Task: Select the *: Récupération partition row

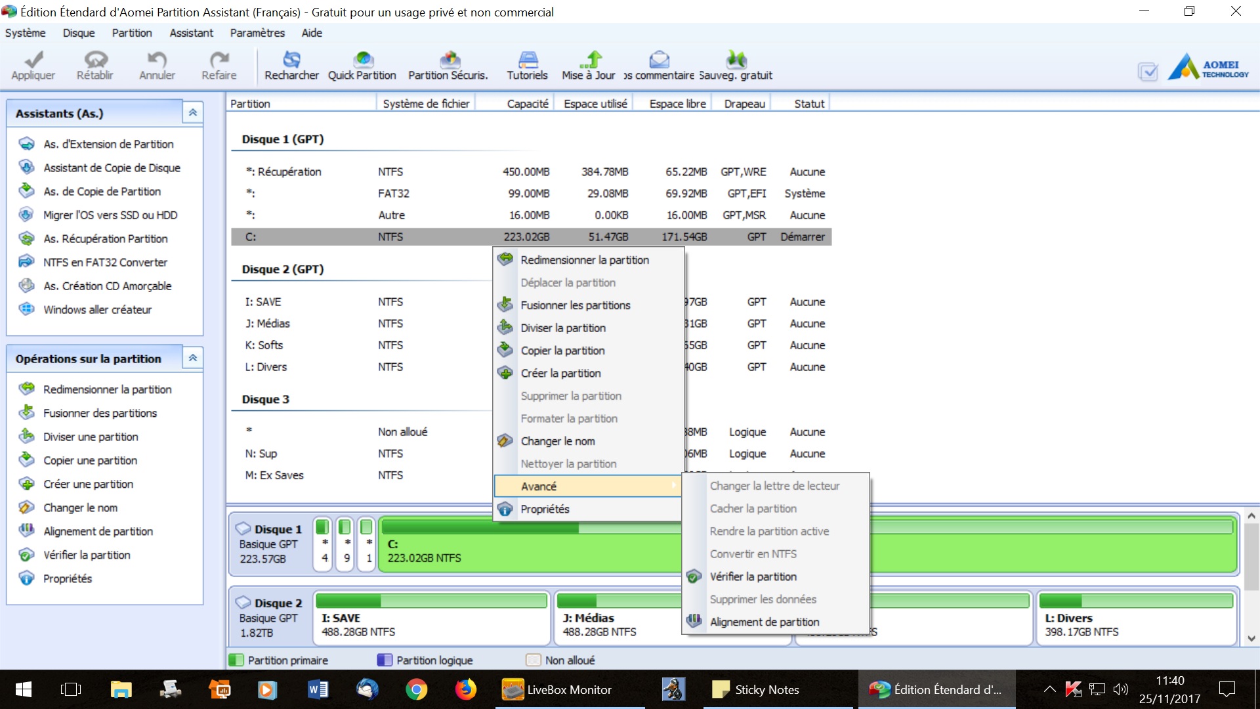Action: pyautogui.click(x=532, y=172)
